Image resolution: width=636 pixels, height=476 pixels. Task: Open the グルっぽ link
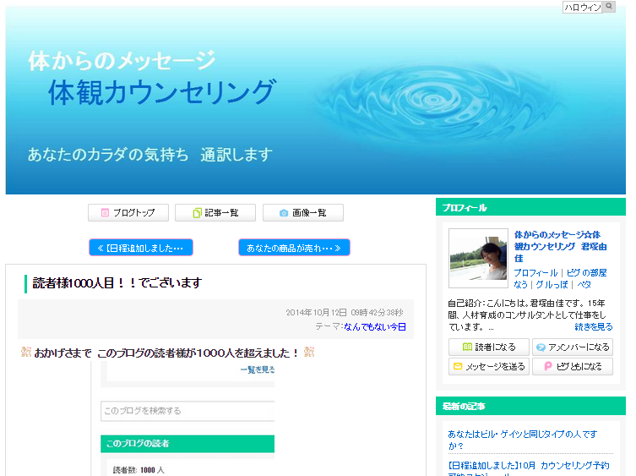pos(552,285)
